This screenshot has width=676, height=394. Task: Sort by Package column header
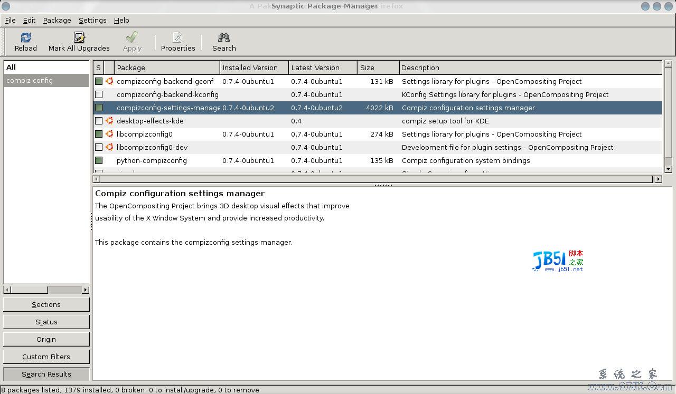pos(167,68)
